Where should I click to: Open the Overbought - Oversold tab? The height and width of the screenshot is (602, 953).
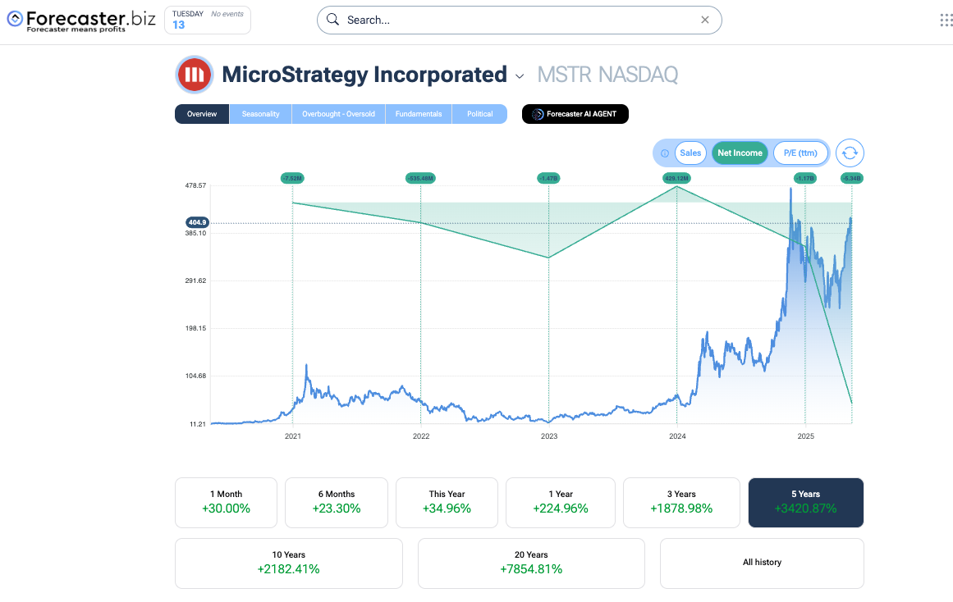point(338,114)
